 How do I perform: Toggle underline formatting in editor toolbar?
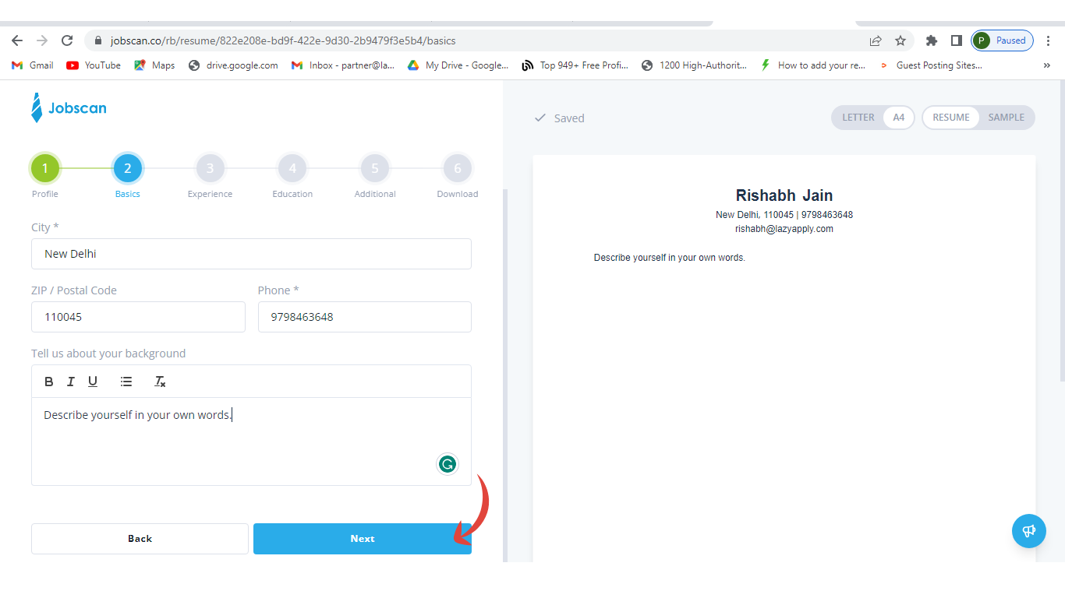93,382
